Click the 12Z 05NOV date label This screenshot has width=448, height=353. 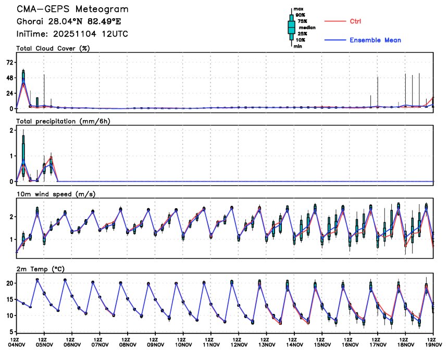(x=44, y=342)
